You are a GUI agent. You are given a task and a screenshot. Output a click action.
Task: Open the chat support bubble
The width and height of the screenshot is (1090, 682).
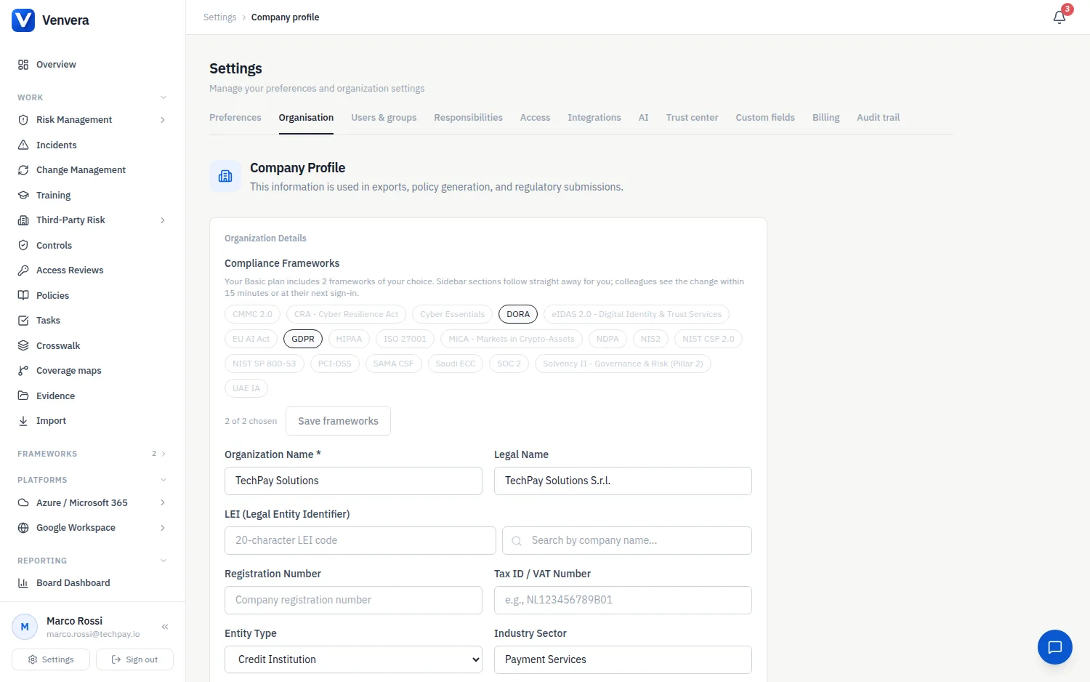click(1055, 647)
